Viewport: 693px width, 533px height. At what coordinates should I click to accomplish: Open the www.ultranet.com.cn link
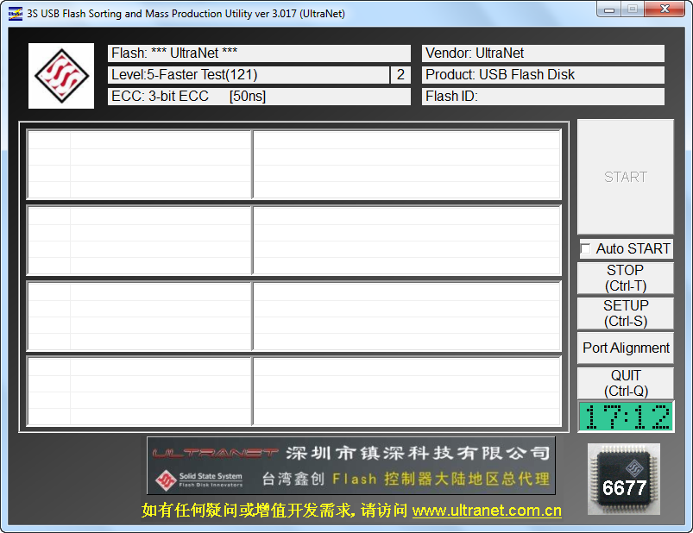(487, 511)
